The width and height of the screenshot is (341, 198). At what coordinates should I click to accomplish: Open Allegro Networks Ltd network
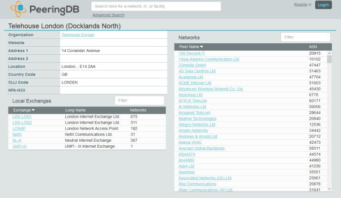pos(197,125)
